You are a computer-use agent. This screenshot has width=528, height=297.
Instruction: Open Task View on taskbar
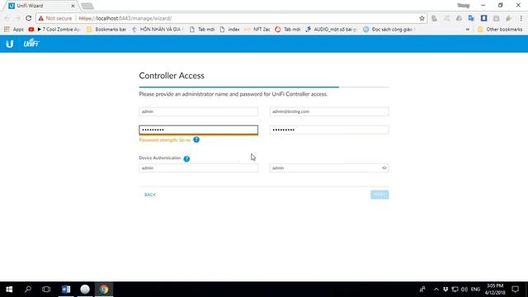click(x=46, y=290)
